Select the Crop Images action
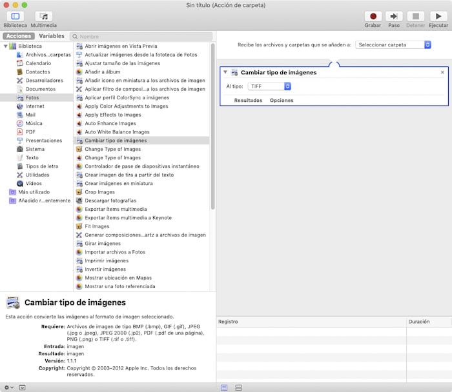 pos(99,192)
